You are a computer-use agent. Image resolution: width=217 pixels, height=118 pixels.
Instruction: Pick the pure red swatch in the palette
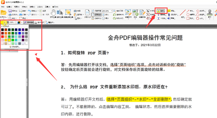tap(2, 37)
